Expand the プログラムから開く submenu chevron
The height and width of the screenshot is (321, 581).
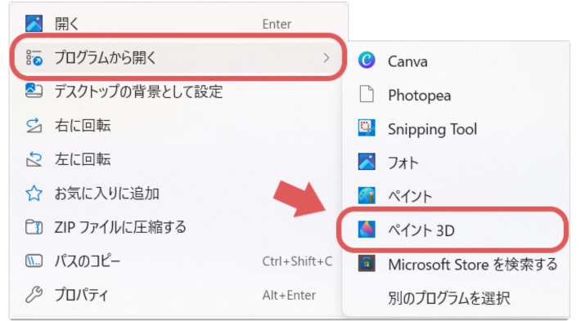coord(326,58)
